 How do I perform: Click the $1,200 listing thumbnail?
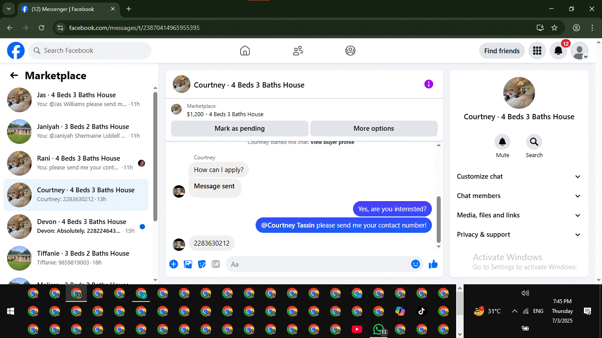176,109
